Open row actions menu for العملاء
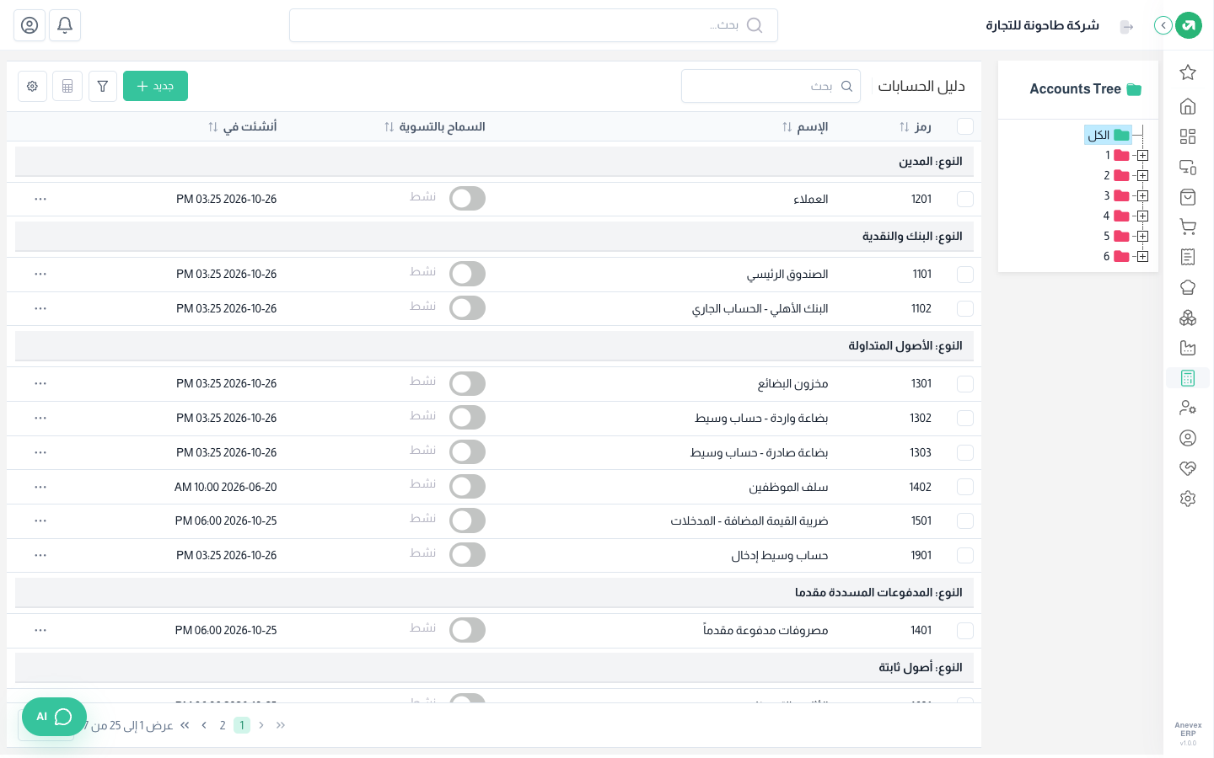 pyautogui.click(x=40, y=200)
